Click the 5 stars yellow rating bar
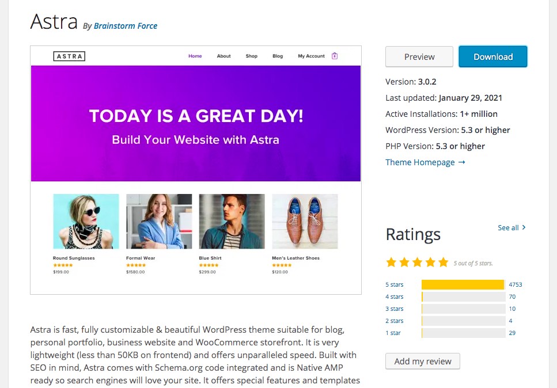 [463, 284]
